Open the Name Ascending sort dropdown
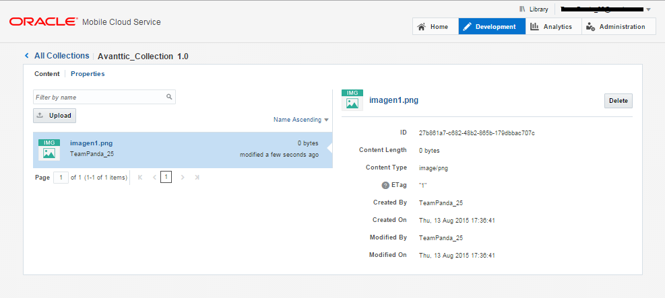665x298 pixels. click(x=301, y=120)
